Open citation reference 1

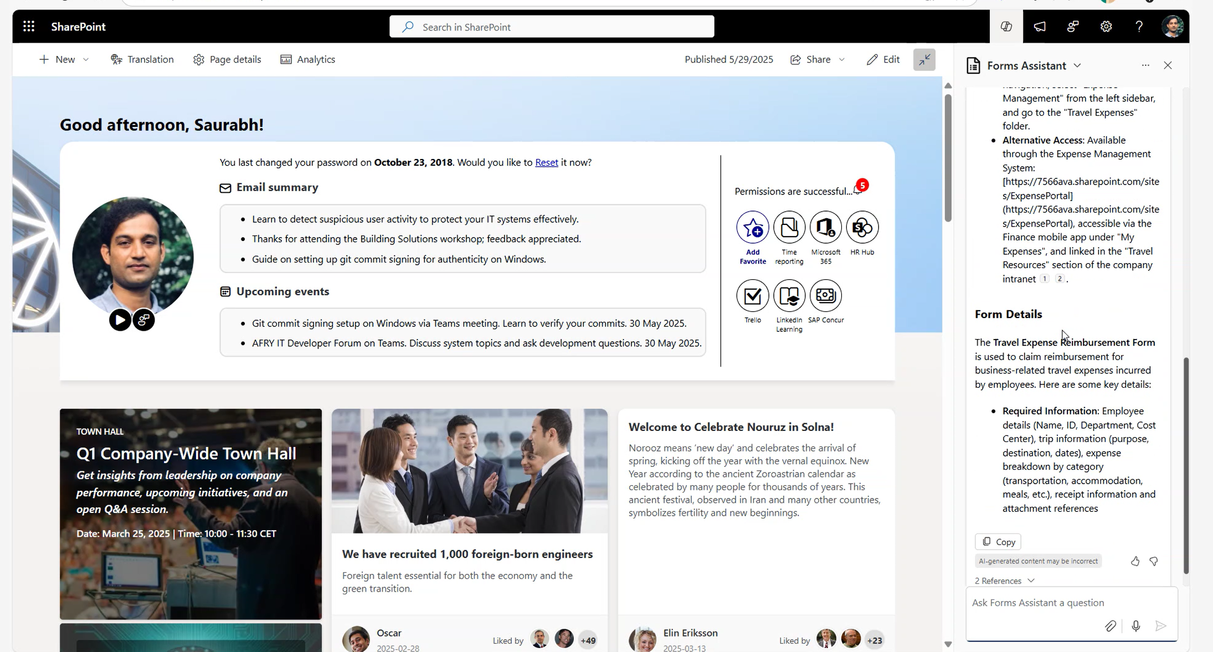coord(1044,279)
